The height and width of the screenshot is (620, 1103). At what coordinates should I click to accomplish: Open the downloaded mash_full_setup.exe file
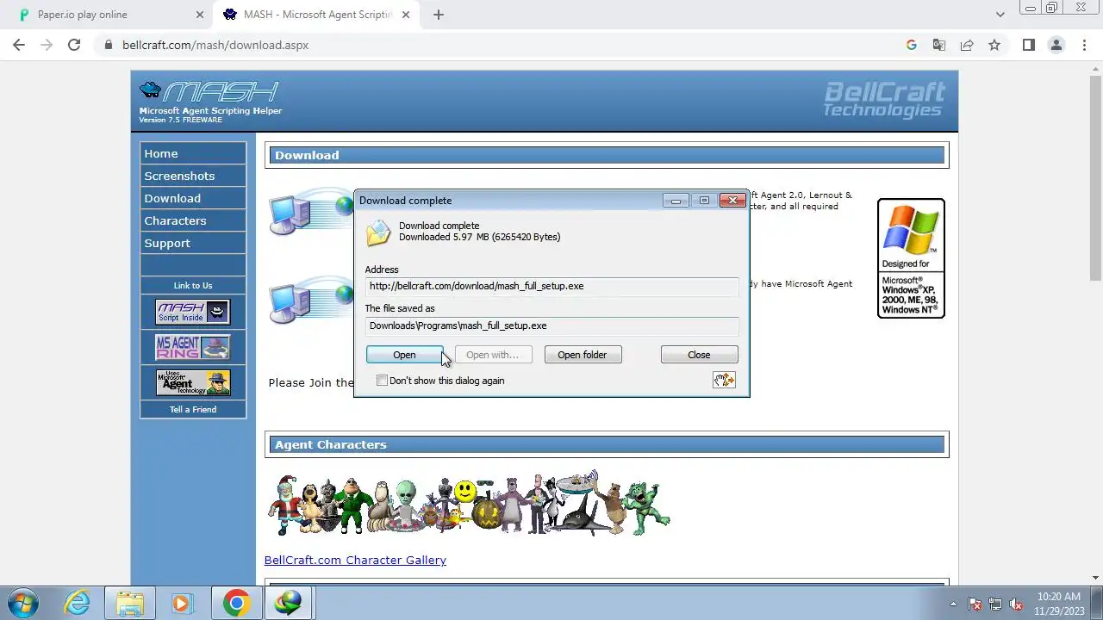pyautogui.click(x=404, y=355)
